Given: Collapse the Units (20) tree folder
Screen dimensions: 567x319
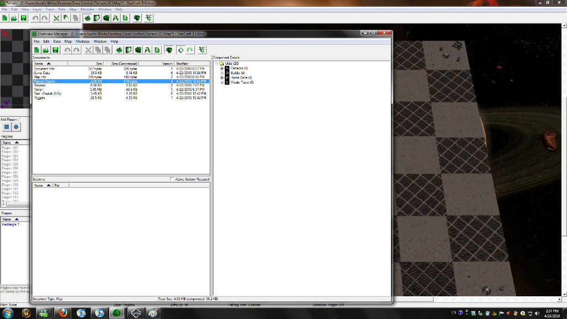Looking at the screenshot, I should click(x=217, y=63).
